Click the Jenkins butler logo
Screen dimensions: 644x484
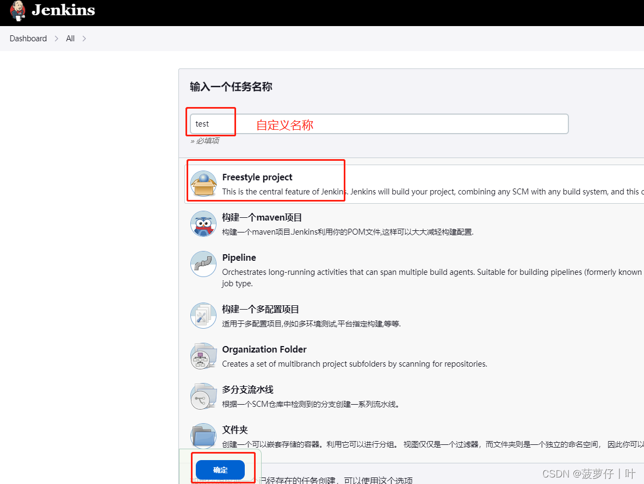pos(18,11)
